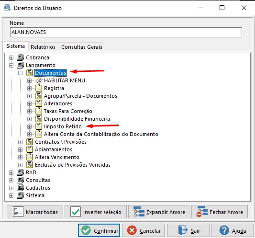Open Ajuda help

[x=233, y=230]
